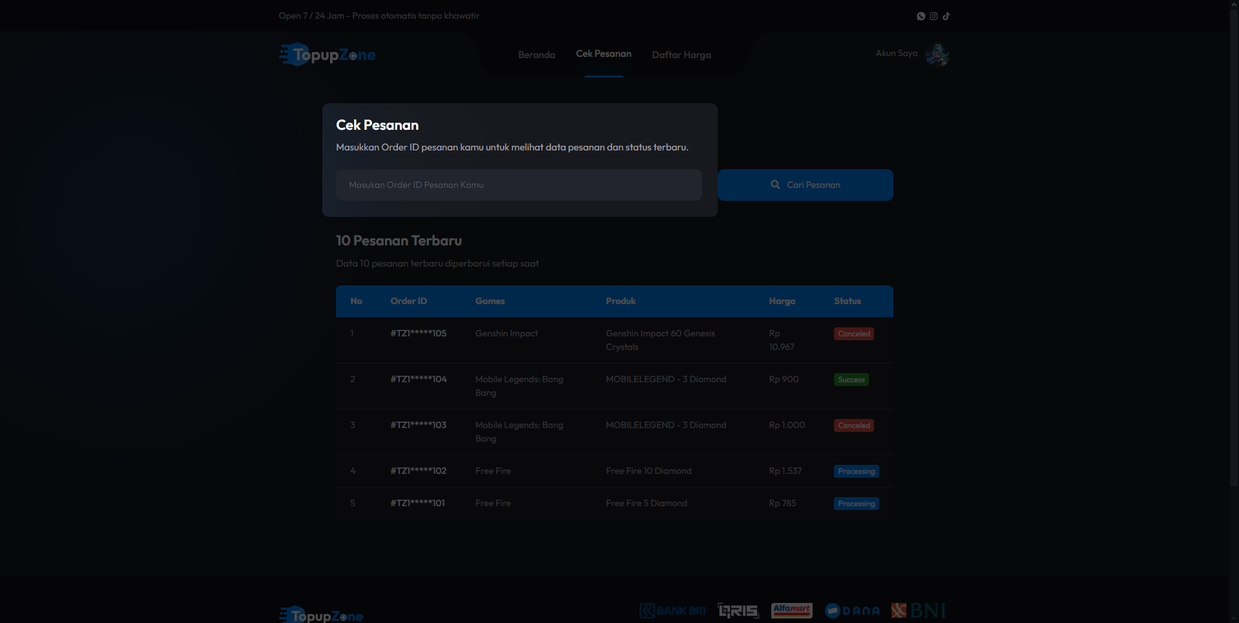Click the QRIS payment logo
Image resolution: width=1239 pixels, height=623 pixels.
pyautogui.click(x=738, y=611)
